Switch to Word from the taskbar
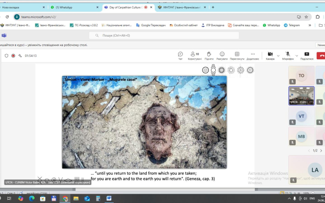 click(109, 199)
